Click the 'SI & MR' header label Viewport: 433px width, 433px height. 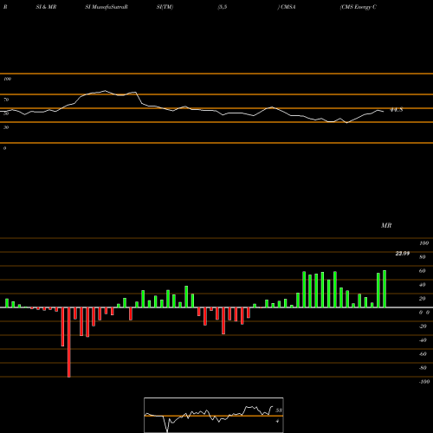(46, 7)
